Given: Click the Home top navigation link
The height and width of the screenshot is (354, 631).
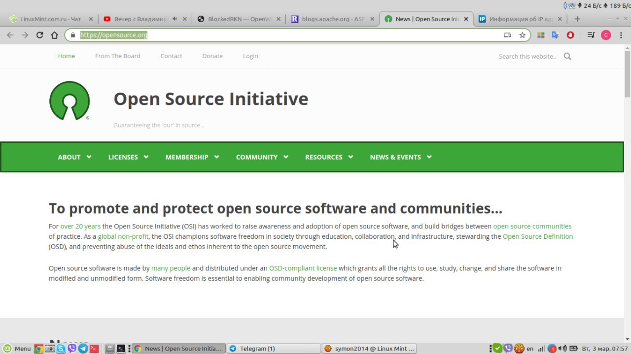Looking at the screenshot, I should (x=67, y=56).
